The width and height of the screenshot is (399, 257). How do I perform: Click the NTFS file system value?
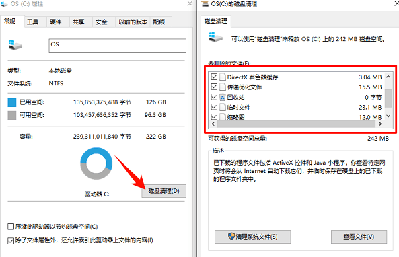[56, 83]
